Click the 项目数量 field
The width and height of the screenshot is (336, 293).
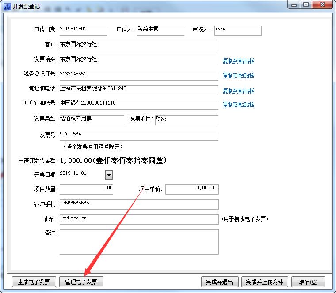click(x=86, y=189)
